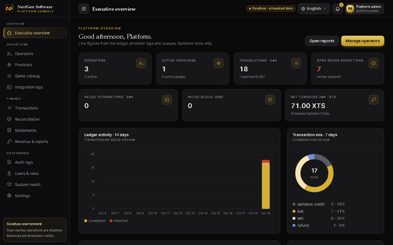This screenshot has height=245, width=393.
Task: Click the Audit logs document icon
Action: 9,162
